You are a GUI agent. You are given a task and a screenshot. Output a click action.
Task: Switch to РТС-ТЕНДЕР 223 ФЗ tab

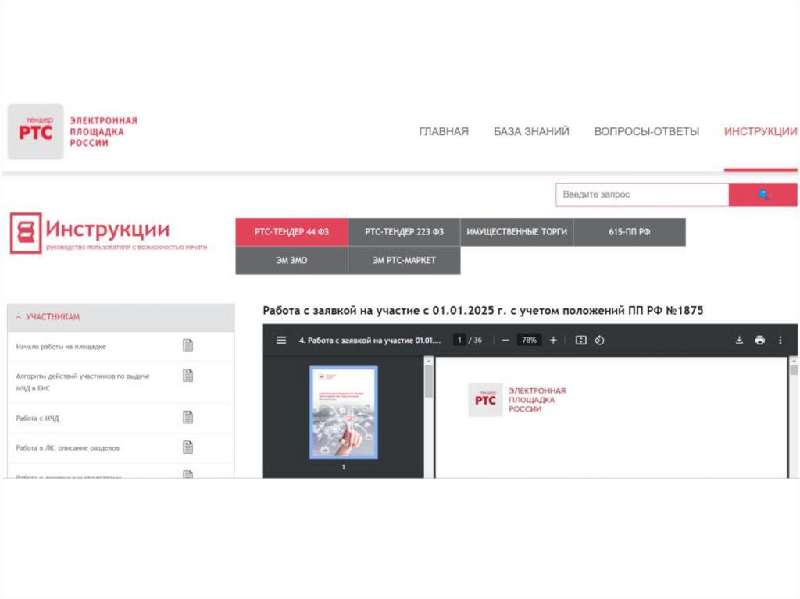404,232
